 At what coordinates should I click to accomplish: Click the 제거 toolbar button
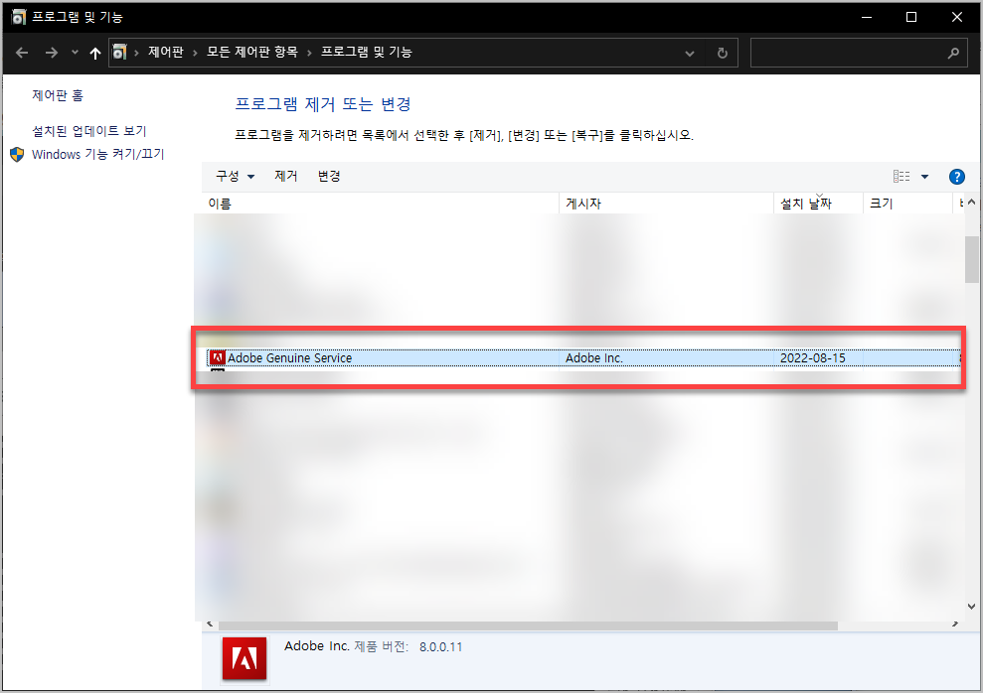[x=286, y=176]
